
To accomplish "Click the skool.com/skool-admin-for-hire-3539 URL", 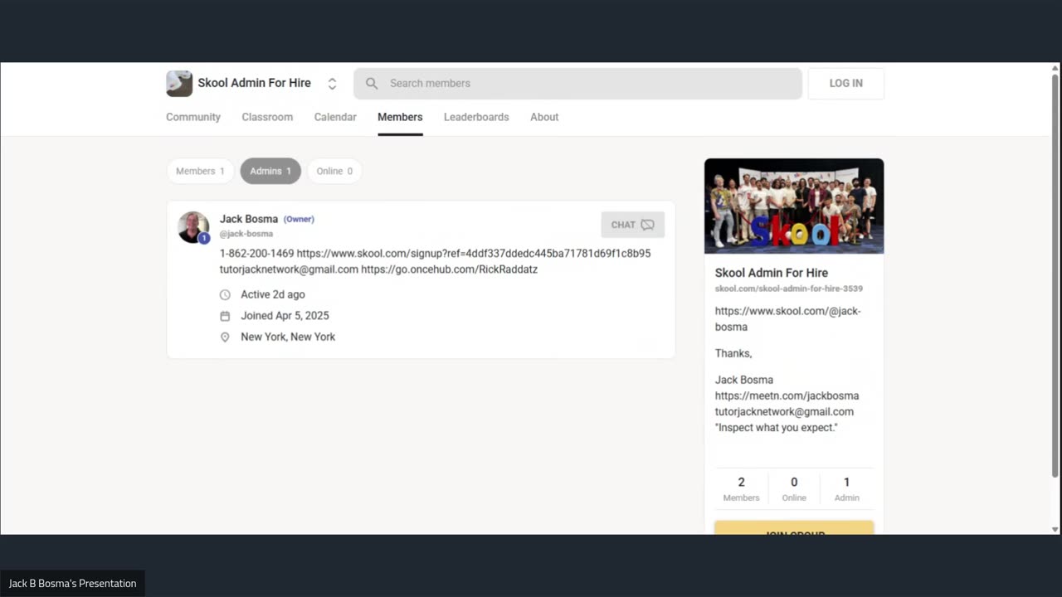I will tap(789, 289).
